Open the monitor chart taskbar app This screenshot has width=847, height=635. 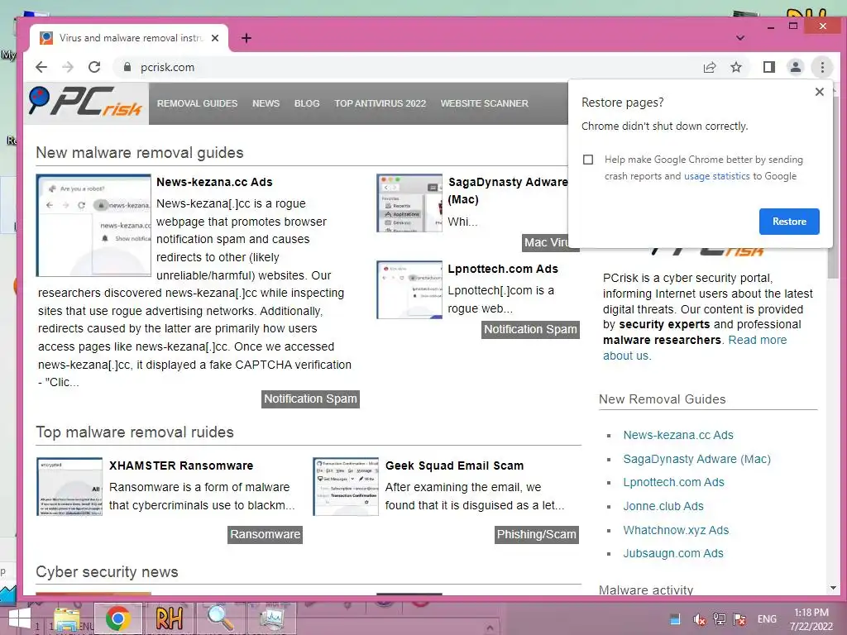(271, 618)
